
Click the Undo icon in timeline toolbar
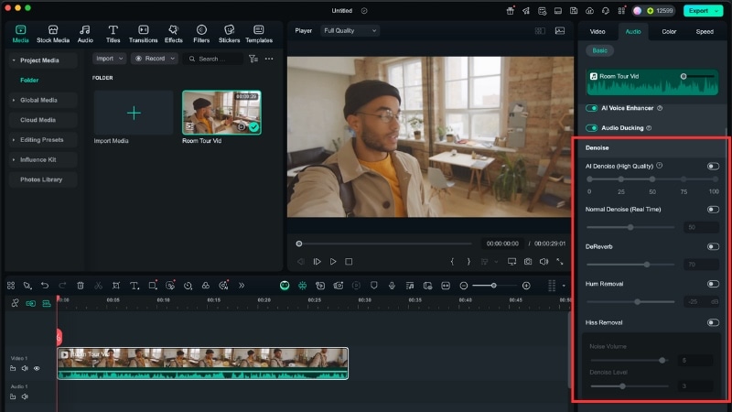(x=45, y=286)
